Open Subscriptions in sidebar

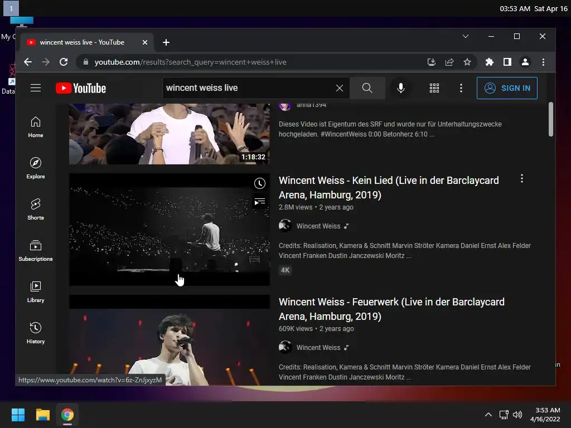point(36,251)
